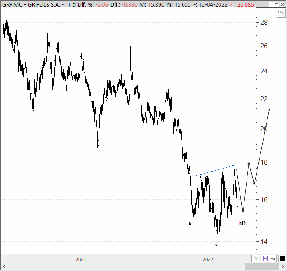Click the horizontal scrollbar thumb
Screen dimensions: 287x271
tap(262, 266)
